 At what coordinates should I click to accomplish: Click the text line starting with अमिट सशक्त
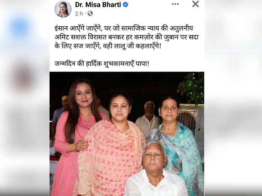126,37
